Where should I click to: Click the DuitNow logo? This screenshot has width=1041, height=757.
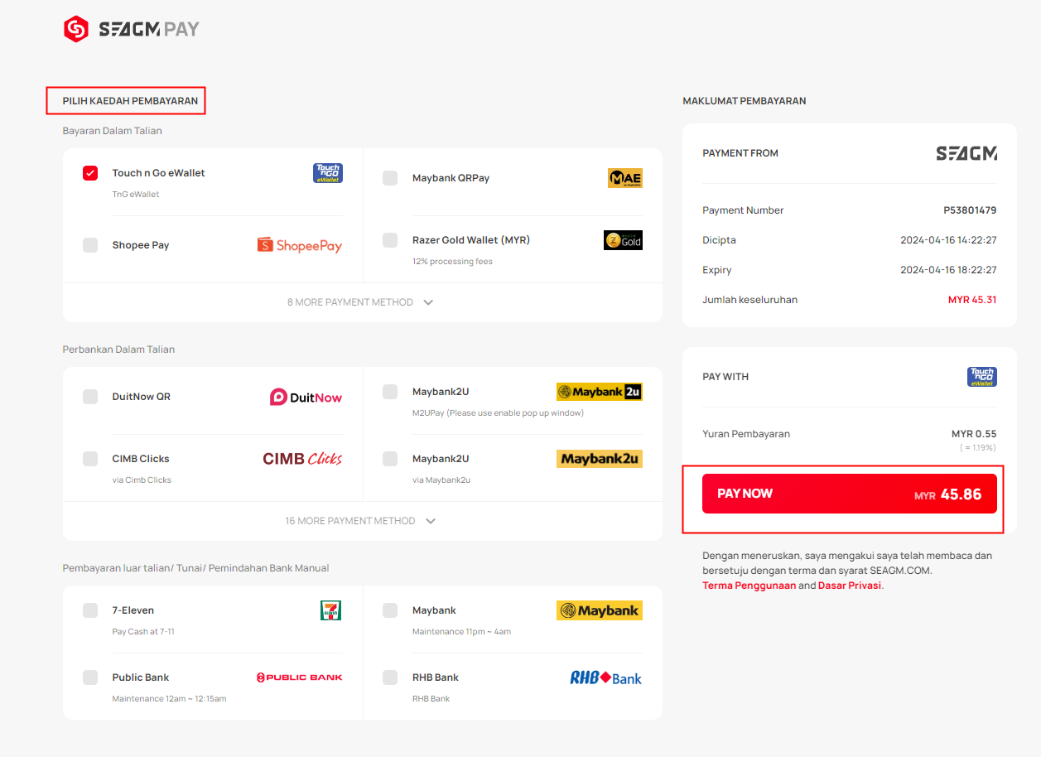[306, 398]
